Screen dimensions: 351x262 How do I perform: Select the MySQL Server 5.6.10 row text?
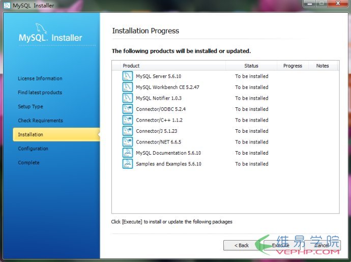pyautogui.click(x=159, y=76)
